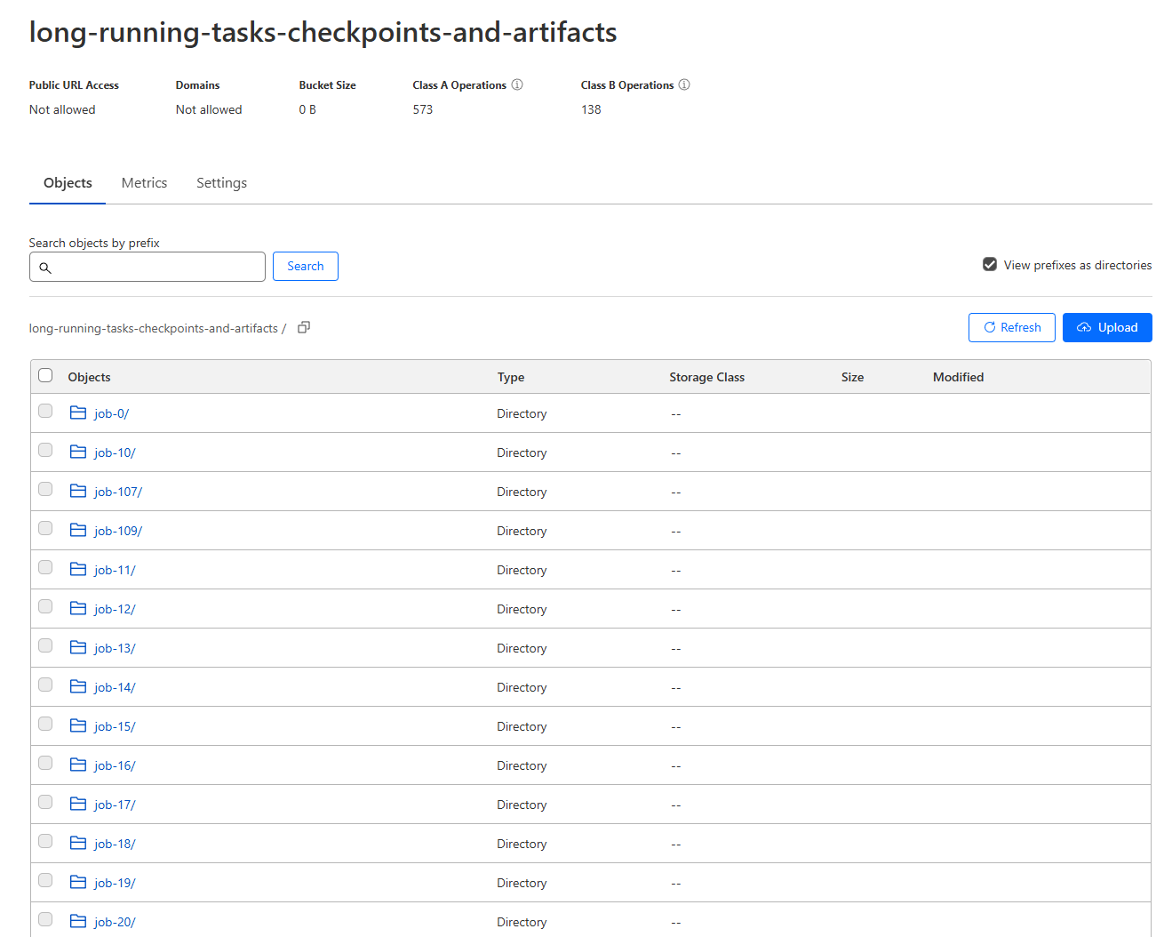Viewport: 1172px width, 937px height.
Task: Open the job-19/ directory link
Action: click(x=115, y=883)
